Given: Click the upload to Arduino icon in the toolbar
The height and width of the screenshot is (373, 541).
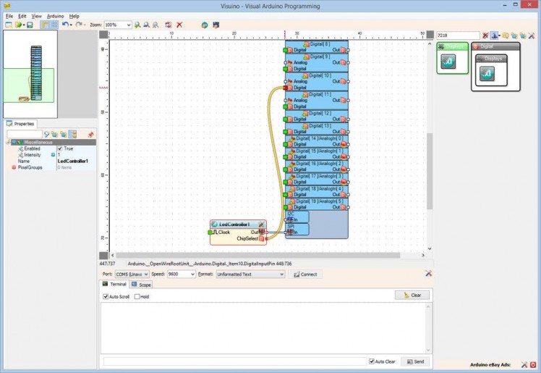Looking at the screenshot, I should point(216,25).
